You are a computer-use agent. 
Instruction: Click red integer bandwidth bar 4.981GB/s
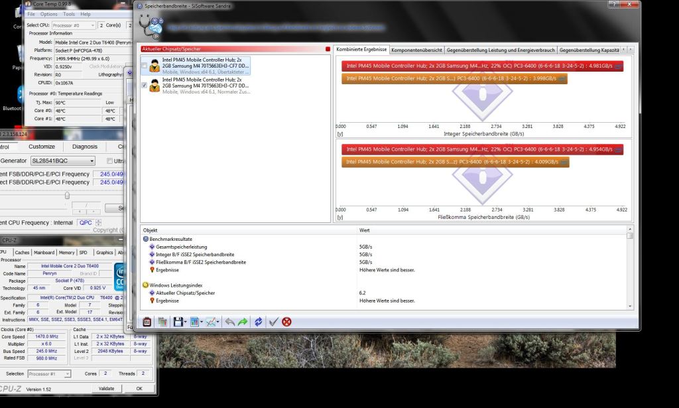(x=483, y=66)
